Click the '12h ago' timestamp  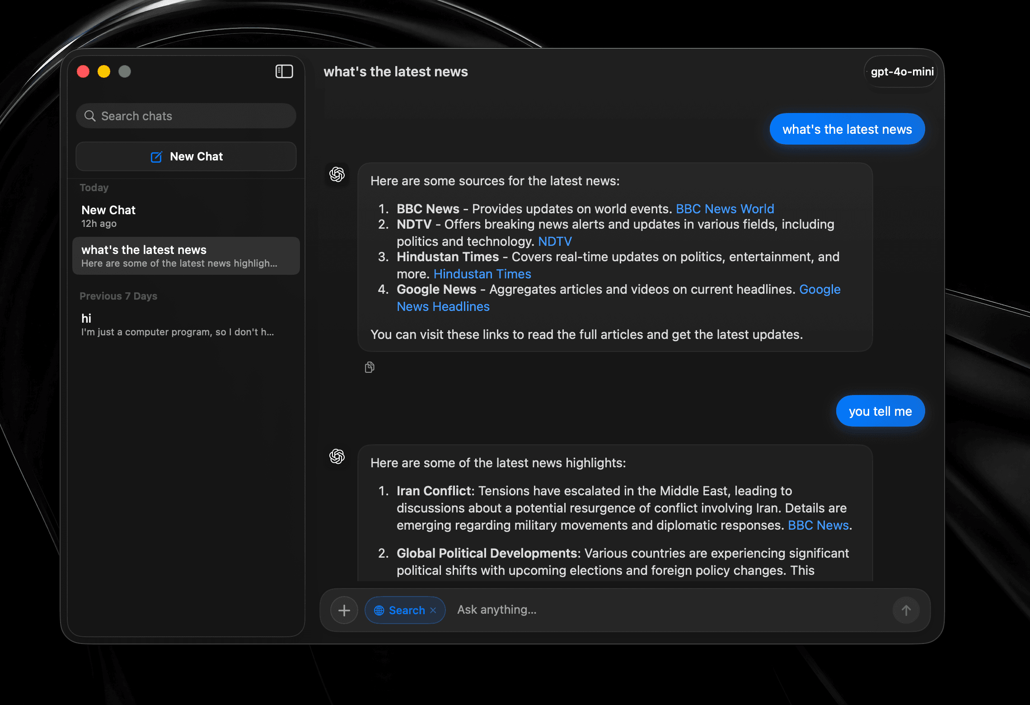click(99, 224)
